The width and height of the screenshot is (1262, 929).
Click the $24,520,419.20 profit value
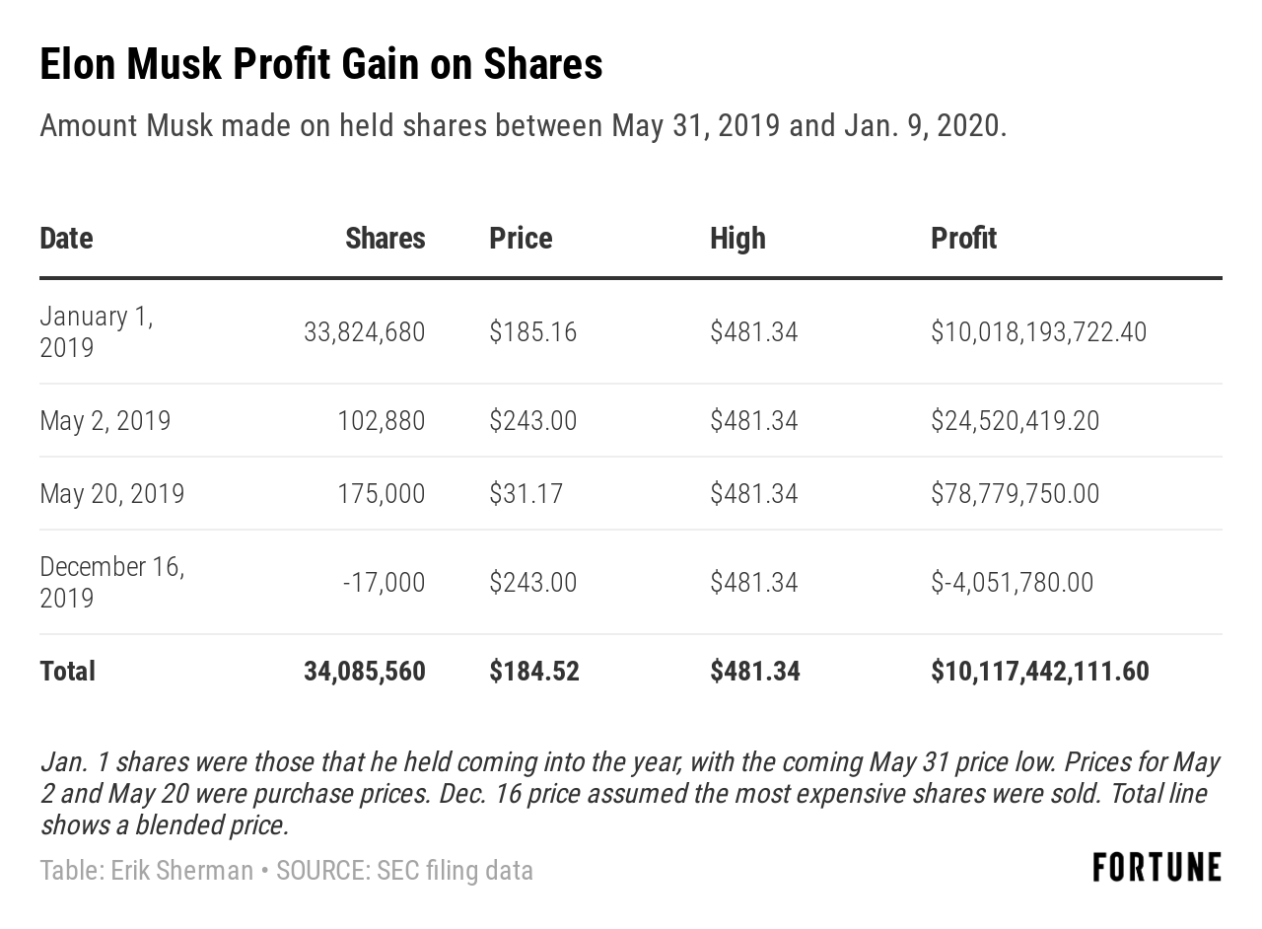click(x=1015, y=421)
